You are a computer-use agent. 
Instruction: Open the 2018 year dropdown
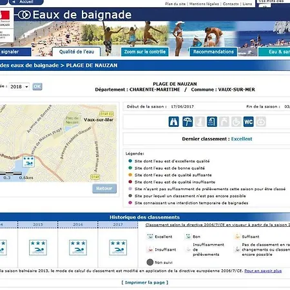[x=19, y=86]
